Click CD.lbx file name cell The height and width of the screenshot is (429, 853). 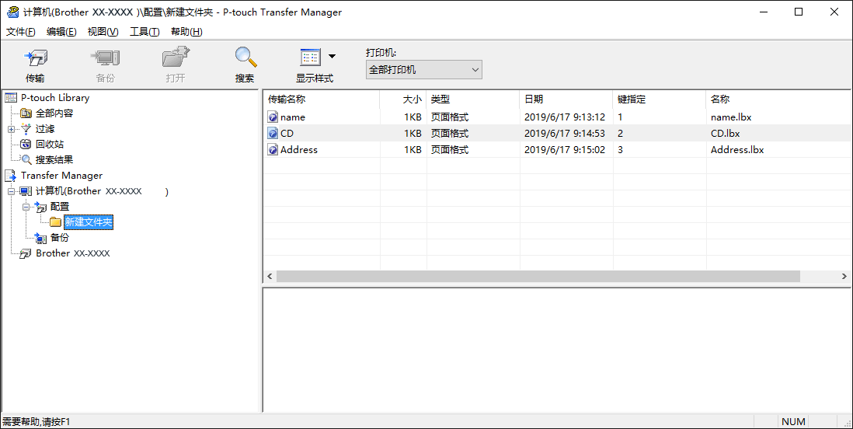(725, 134)
